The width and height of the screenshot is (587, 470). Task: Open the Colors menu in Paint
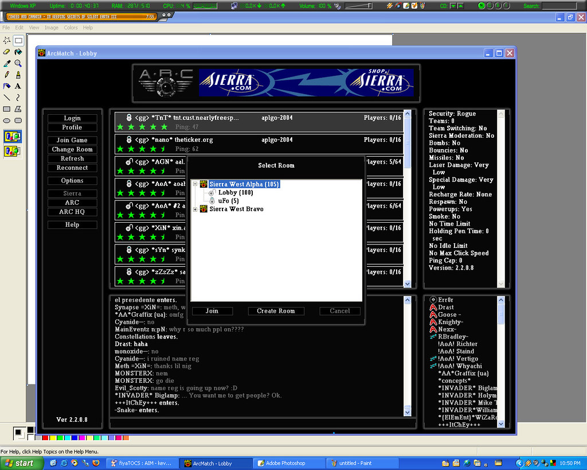[x=71, y=28]
